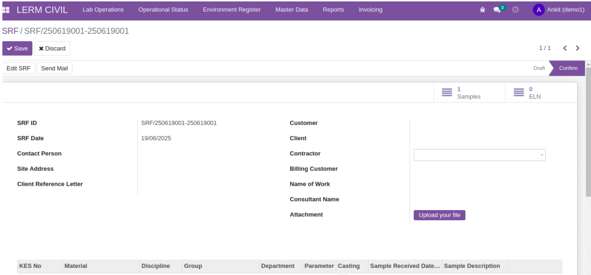The height and width of the screenshot is (275, 591).
Task: Discard the current changes
Action: coord(52,49)
